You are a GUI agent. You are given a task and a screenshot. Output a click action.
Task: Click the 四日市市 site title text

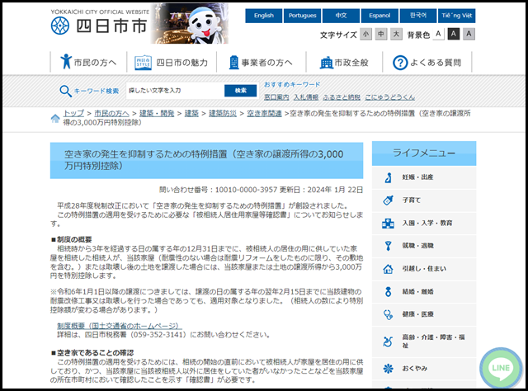tap(112, 26)
